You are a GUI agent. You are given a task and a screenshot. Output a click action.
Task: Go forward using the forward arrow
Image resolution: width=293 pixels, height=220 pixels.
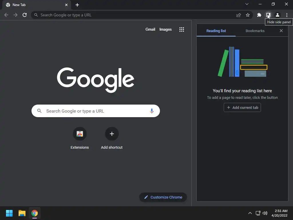tap(15, 15)
